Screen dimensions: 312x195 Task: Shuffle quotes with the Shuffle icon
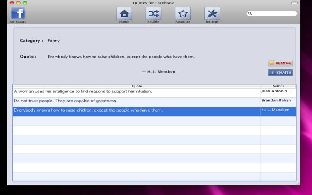pos(153,14)
